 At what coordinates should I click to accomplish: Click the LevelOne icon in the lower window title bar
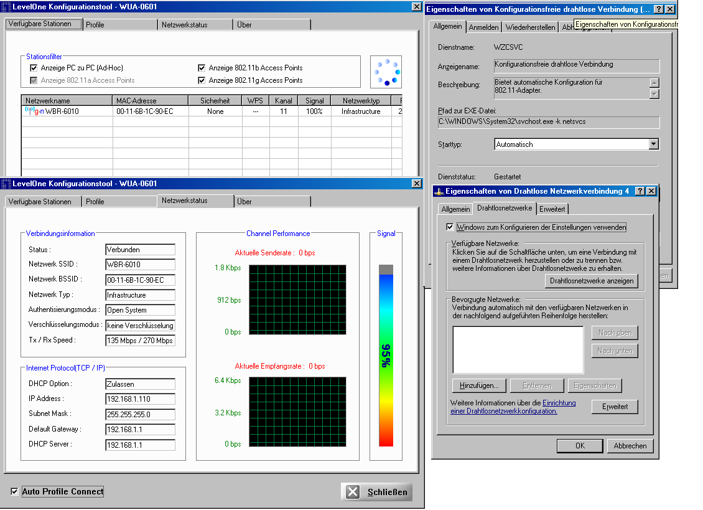6,184
